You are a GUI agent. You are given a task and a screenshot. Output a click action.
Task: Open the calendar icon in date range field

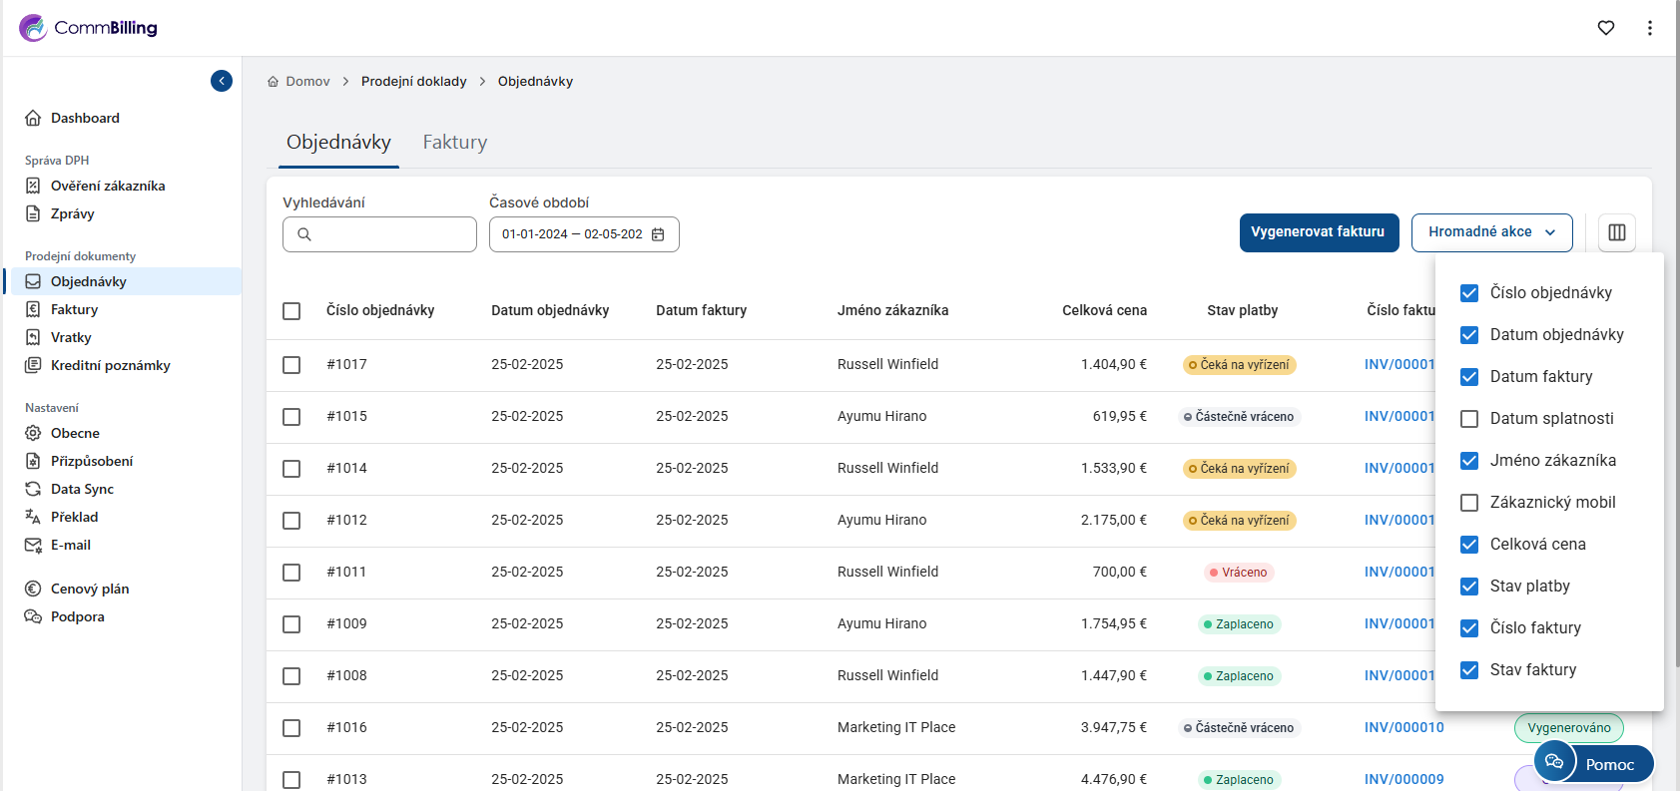coord(658,234)
